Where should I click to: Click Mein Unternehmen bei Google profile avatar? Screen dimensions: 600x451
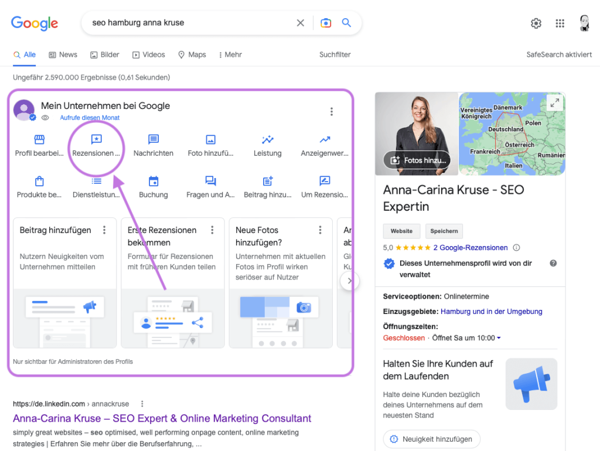(x=24, y=110)
